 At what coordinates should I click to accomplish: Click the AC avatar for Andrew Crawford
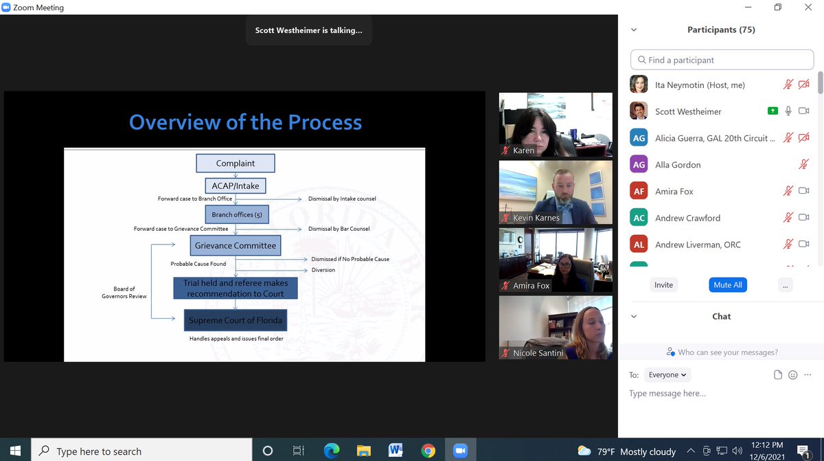click(x=639, y=218)
